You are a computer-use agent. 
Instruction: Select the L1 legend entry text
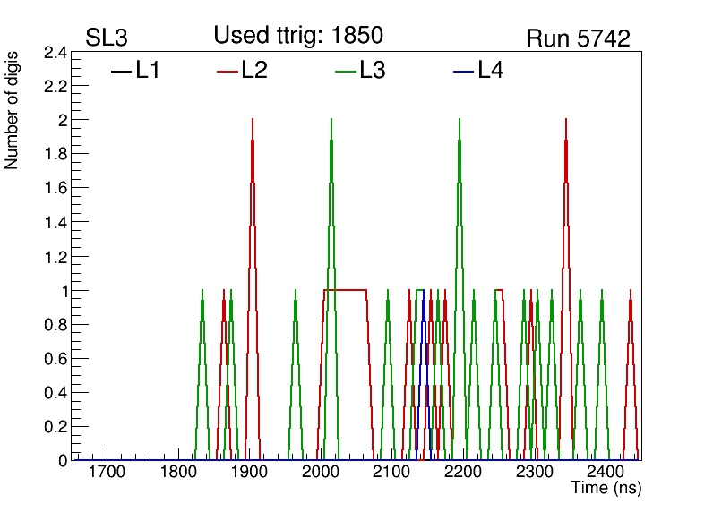click(x=148, y=71)
